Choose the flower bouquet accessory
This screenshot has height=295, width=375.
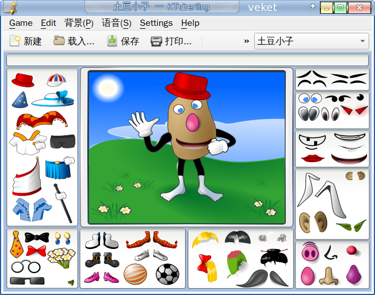[x=62, y=258]
